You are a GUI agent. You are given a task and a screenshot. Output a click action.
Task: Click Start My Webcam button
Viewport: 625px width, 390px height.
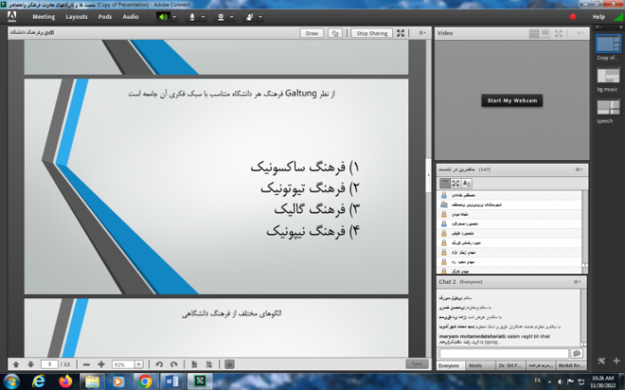[x=512, y=101]
